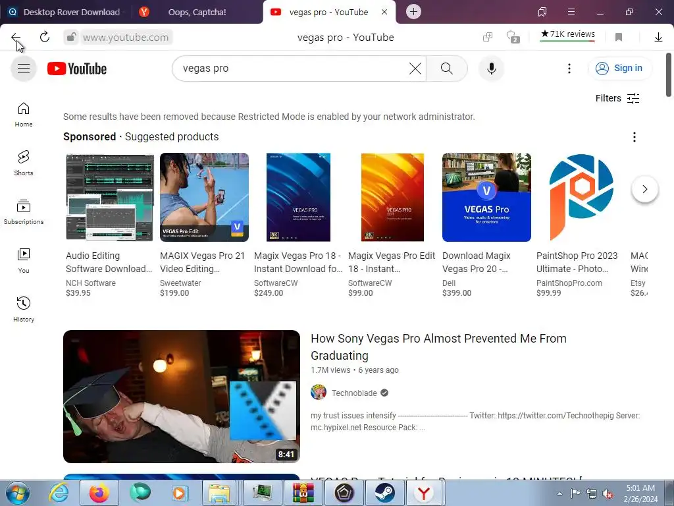Open Subscriptions in the YouTube sidebar

[x=24, y=212]
